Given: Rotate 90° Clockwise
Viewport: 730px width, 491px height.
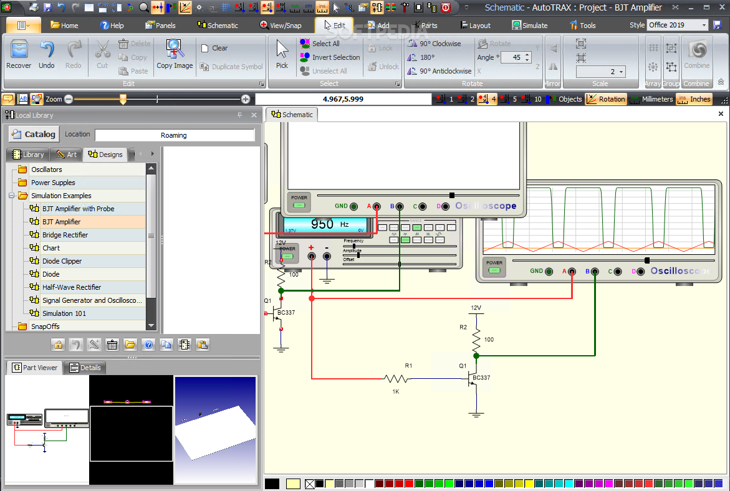Looking at the screenshot, I should (x=435, y=43).
